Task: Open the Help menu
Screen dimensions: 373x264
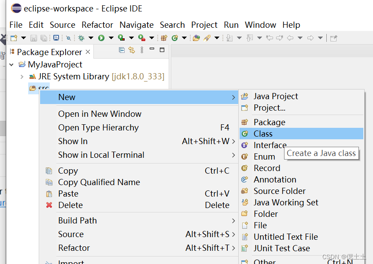Action: 291,25
